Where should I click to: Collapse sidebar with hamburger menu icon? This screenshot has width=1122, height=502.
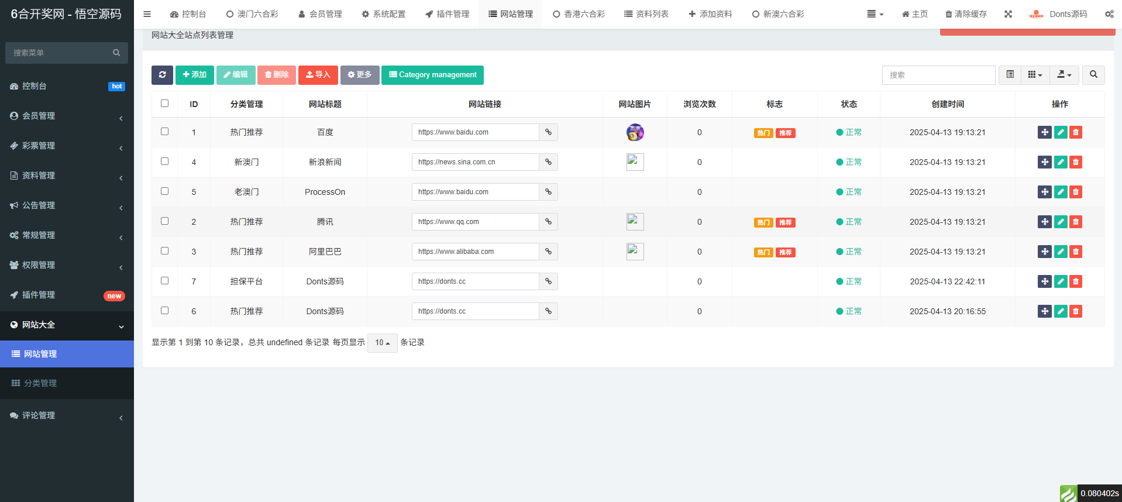click(x=147, y=14)
